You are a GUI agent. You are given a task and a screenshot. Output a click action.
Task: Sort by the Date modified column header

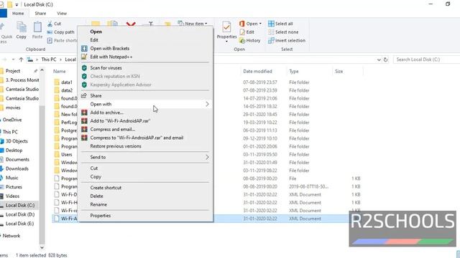[257, 72]
